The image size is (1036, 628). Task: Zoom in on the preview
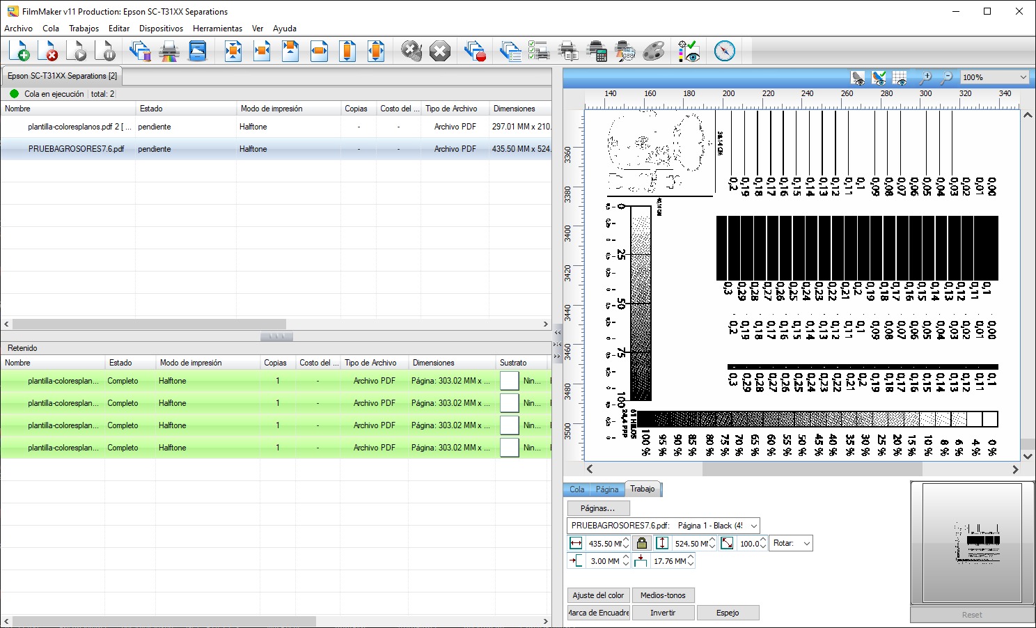[925, 78]
